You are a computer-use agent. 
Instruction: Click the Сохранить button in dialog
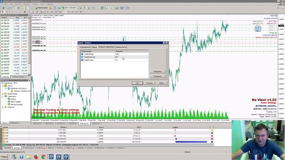coord(157,76)
